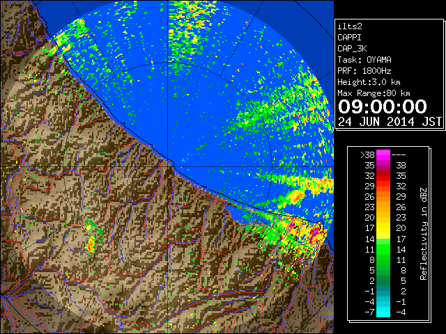
Task: Click the 'PRF: 1800Hz' line
Action: point(364,71)
